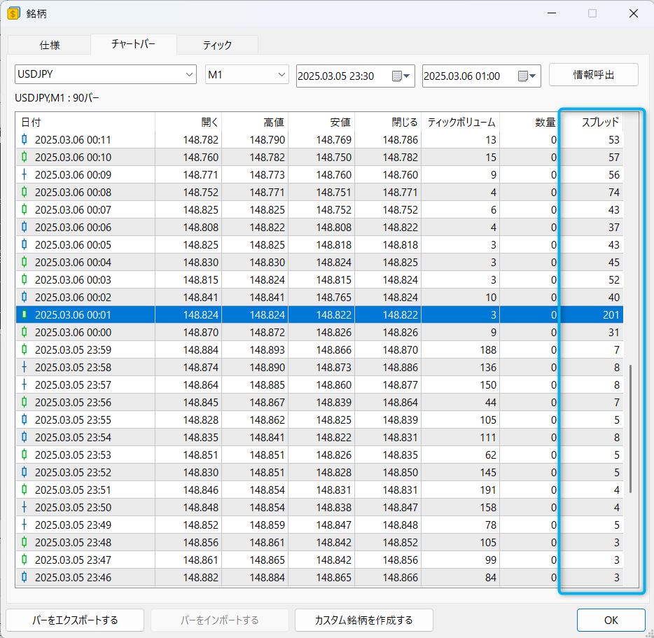The height and width of the screenshot is (638, 654).
Task: Click the vertical scrollbar thumb in table
Action: click(x=631, y=427)
